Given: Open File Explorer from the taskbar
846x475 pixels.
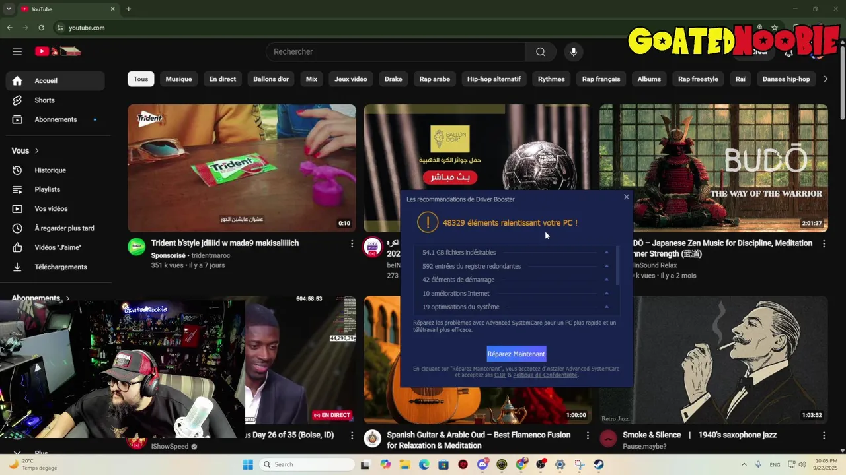Looking at the screenshot, I should tap(404, 464).
